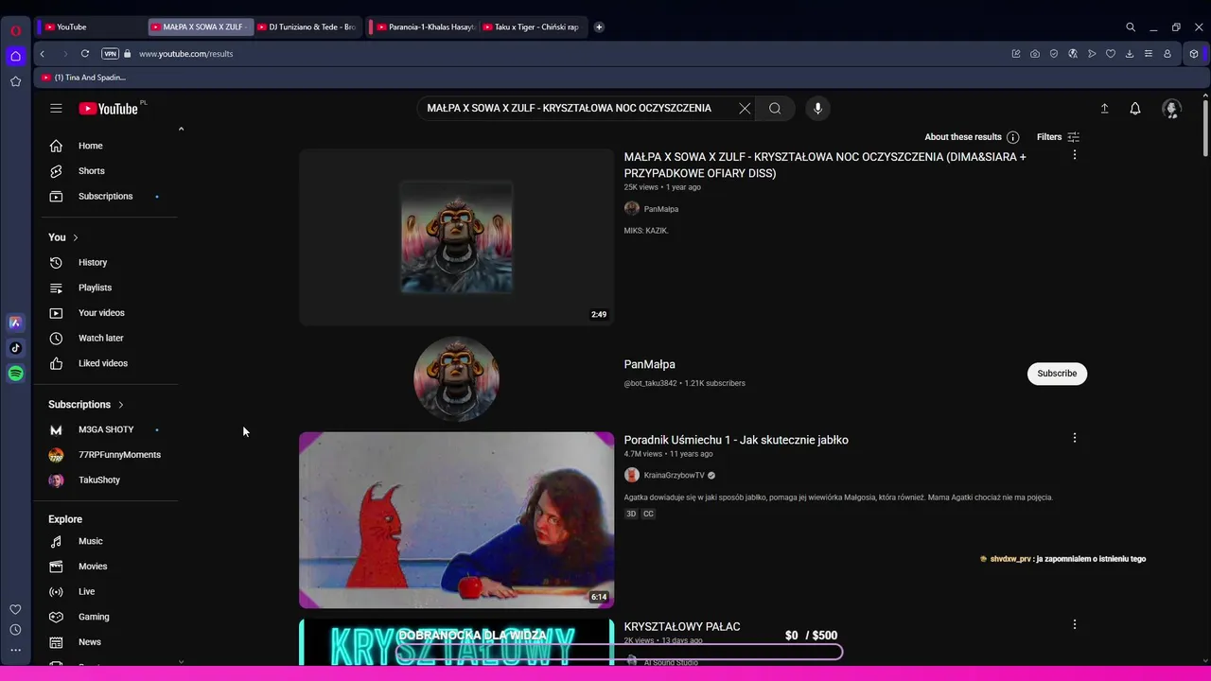1211x681 pixels.
Task: Open the Easy setup sliders icon
Action: (x=1149, y=54)
